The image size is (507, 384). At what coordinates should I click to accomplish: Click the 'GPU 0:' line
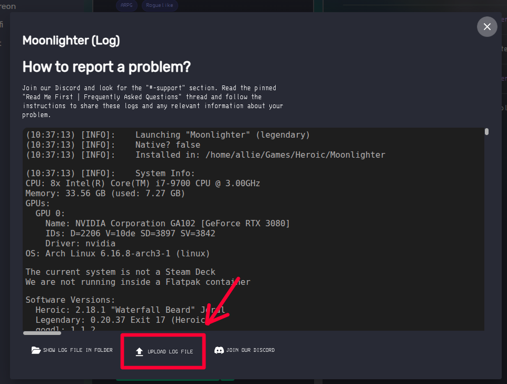click(50, 214)
